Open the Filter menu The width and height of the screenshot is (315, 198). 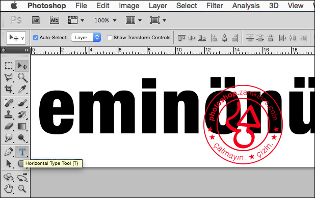(215, 6)
